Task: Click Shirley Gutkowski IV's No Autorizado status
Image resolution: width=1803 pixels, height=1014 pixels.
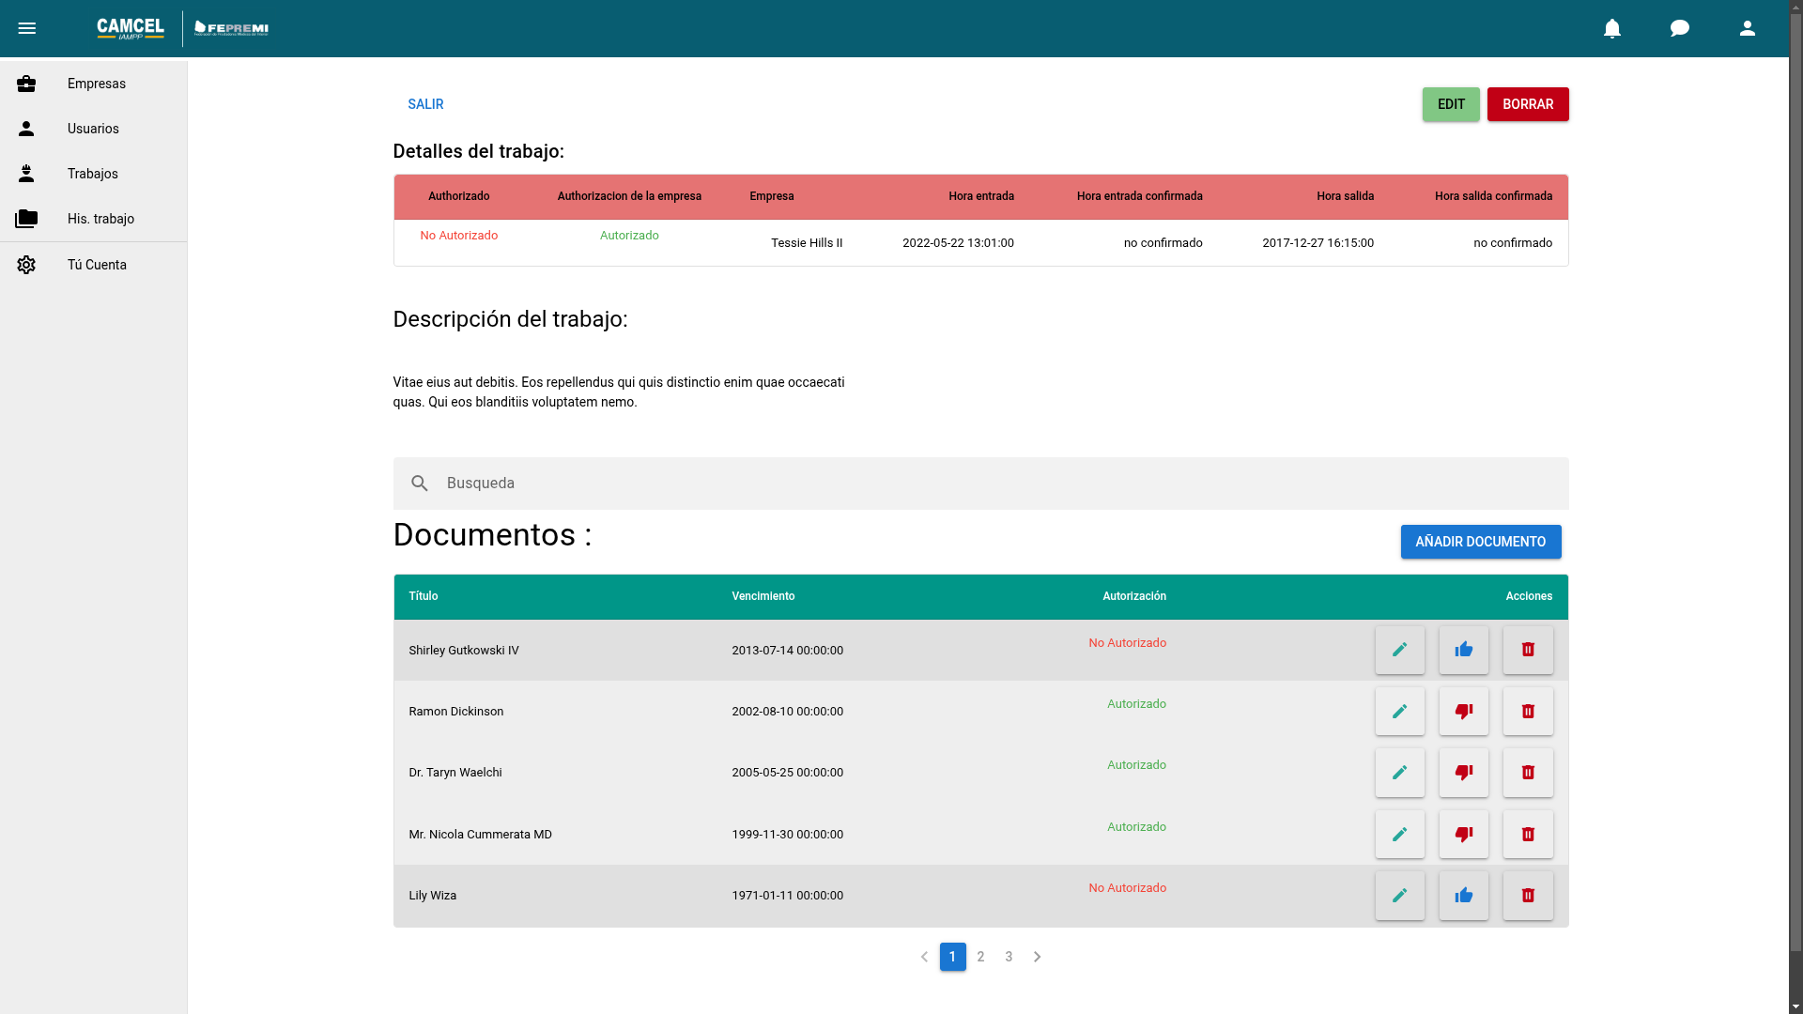Action: (1127, 643)
